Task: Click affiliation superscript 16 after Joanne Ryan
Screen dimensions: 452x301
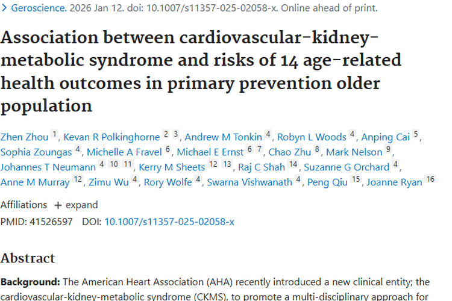Action: [x=430, y=179]
